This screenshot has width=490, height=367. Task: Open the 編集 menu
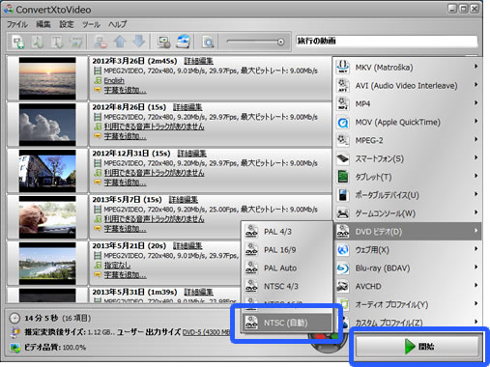43,24
